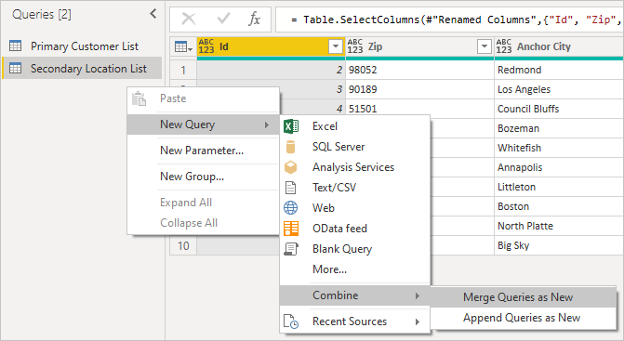The width and height of the screenshot is (624, 341).
Task: Click the Whitefish city cell
Action: point(559,148)
